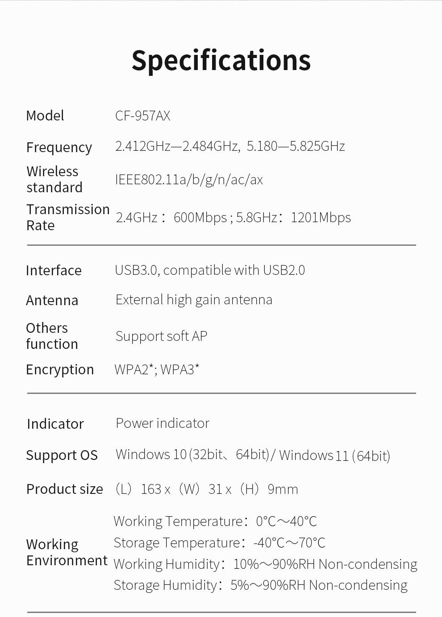The width and height of the screenshot is (442, 617).
Task: Click the IEEE802.11a/b/g/n/ac/ax text
Action: coord(189,180)
